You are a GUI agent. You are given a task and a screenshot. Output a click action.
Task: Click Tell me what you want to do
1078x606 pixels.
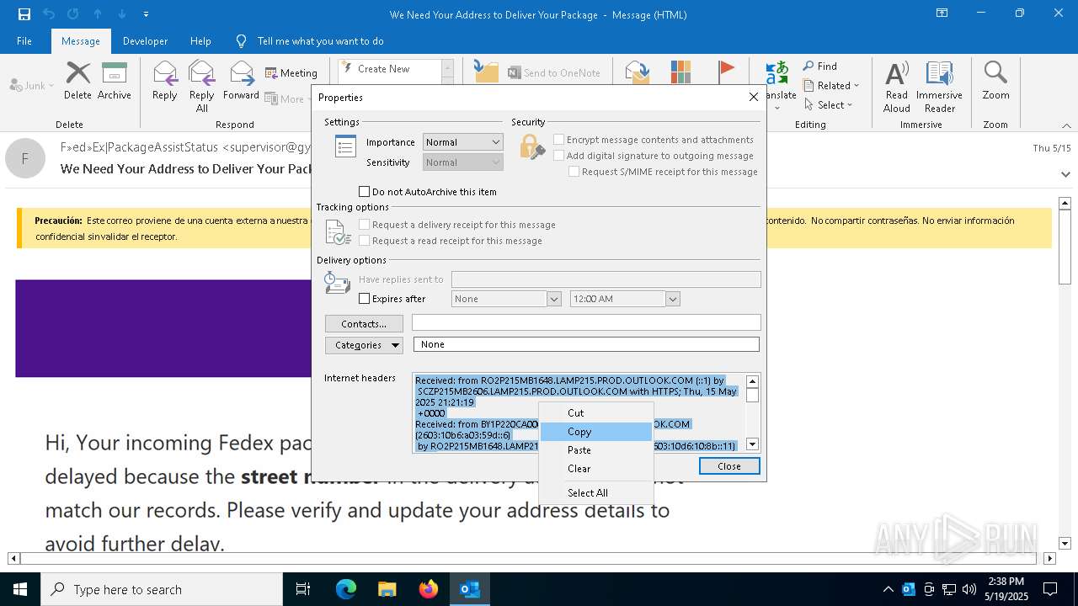320,41
